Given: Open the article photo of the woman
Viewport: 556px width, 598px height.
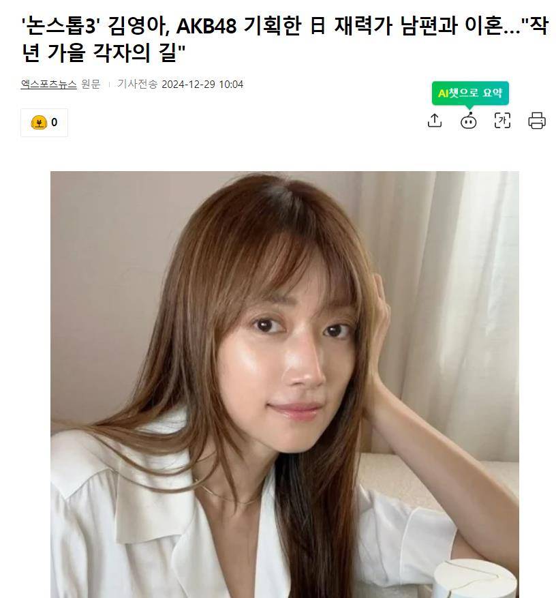Looking at the screenshot, I should [285, 385].
